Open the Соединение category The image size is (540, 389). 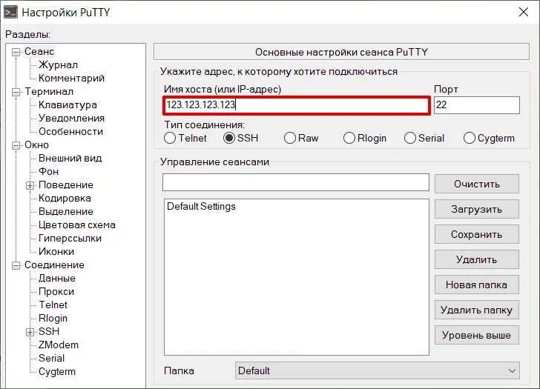[x=54, y=265]
